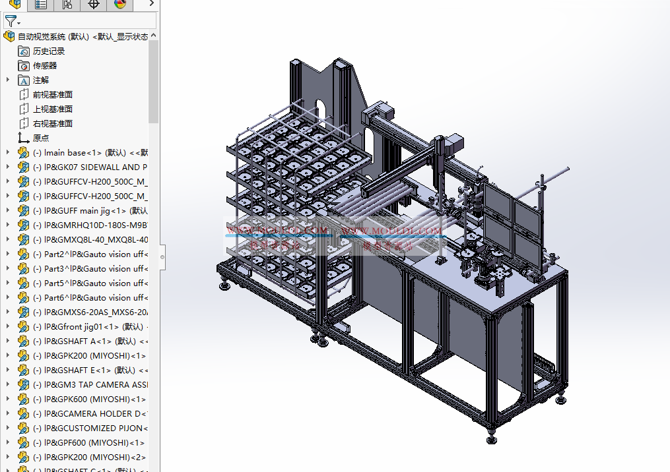
Task: Open the PropertyManager tab icon
Action: click(x=41, y=5)
